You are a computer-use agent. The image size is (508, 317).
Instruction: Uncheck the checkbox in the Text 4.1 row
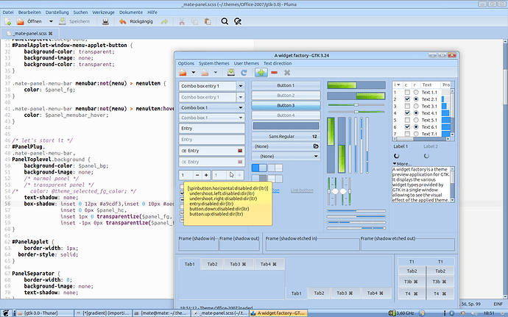[407, 113]
